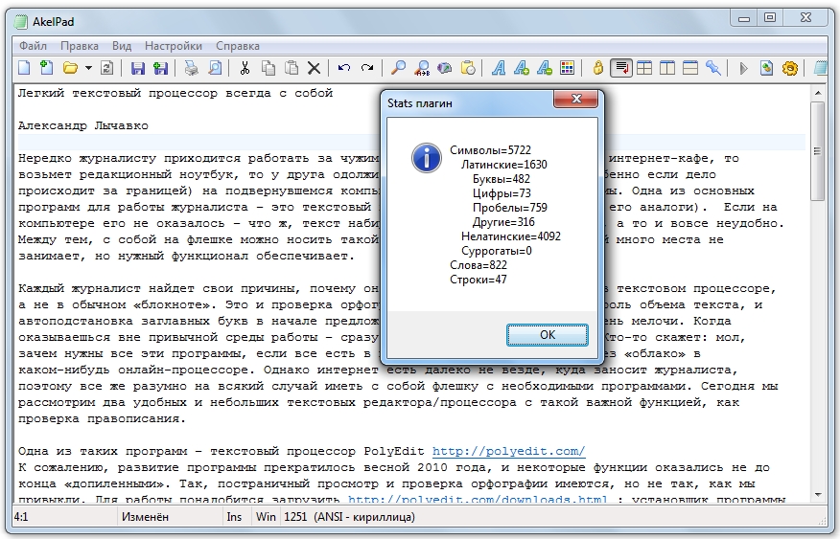The height and width of the screenshot is (539, 840).
Task: Decrease font size with A minus icon
Action: 545,68
